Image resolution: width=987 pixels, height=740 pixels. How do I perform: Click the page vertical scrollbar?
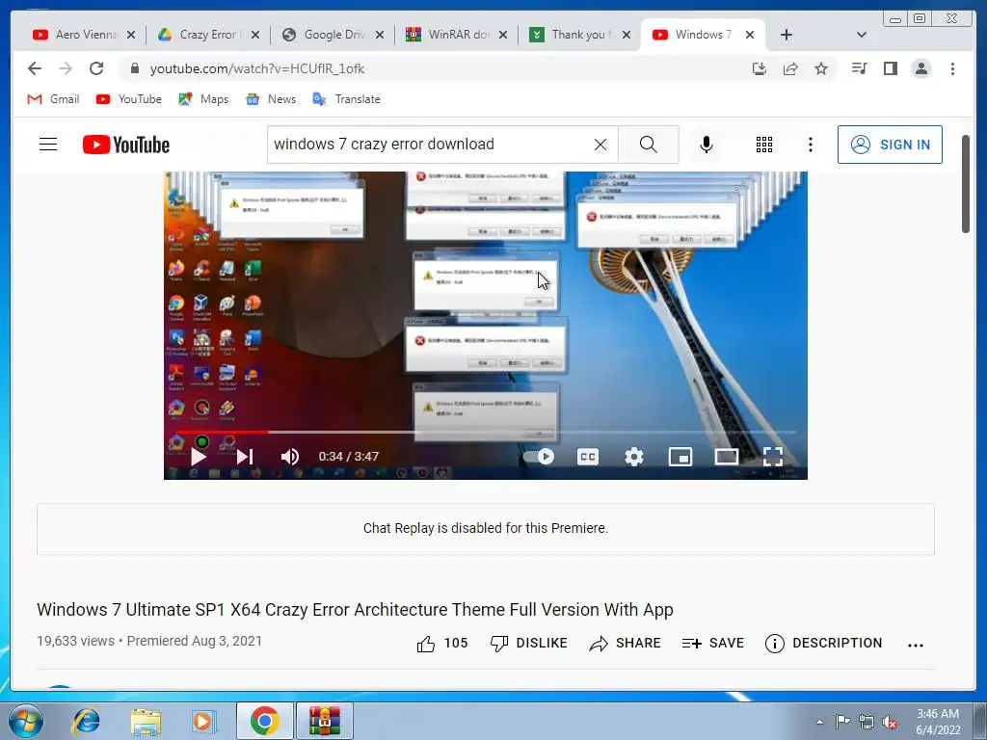(x=966, y=184)
